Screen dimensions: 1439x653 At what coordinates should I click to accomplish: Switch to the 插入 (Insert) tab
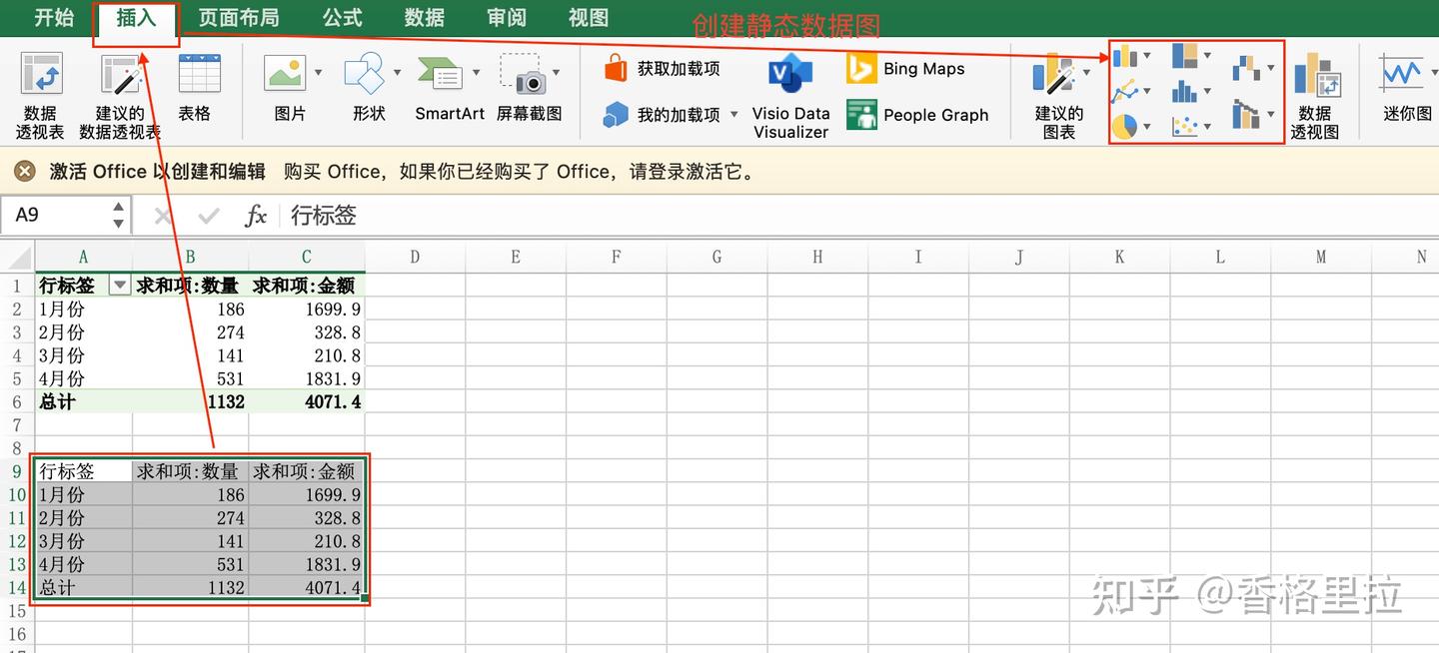[136, 18]
